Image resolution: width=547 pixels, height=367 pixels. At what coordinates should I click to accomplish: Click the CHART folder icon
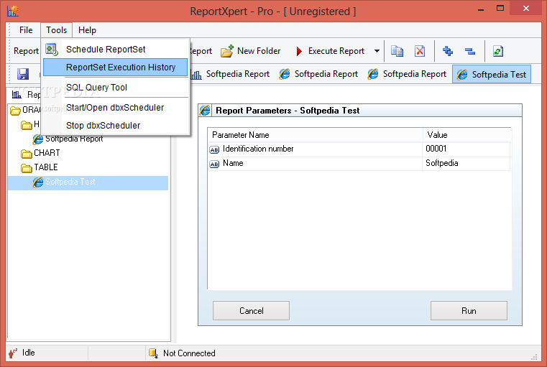(26, 154)
